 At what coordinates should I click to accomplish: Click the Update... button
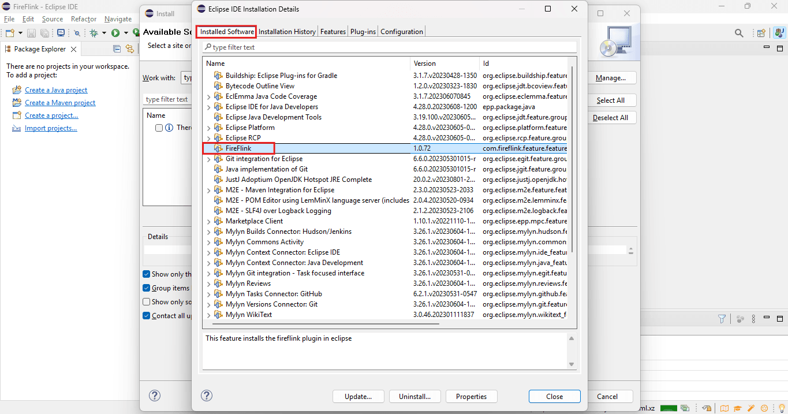[358, 397]
